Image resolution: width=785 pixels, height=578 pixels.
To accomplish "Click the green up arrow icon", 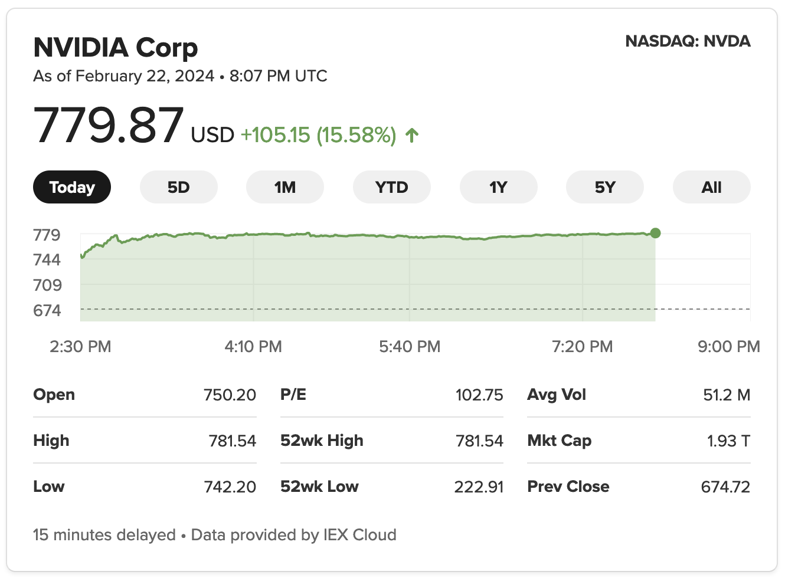I will pyautogui.click(x=412, y=136).
